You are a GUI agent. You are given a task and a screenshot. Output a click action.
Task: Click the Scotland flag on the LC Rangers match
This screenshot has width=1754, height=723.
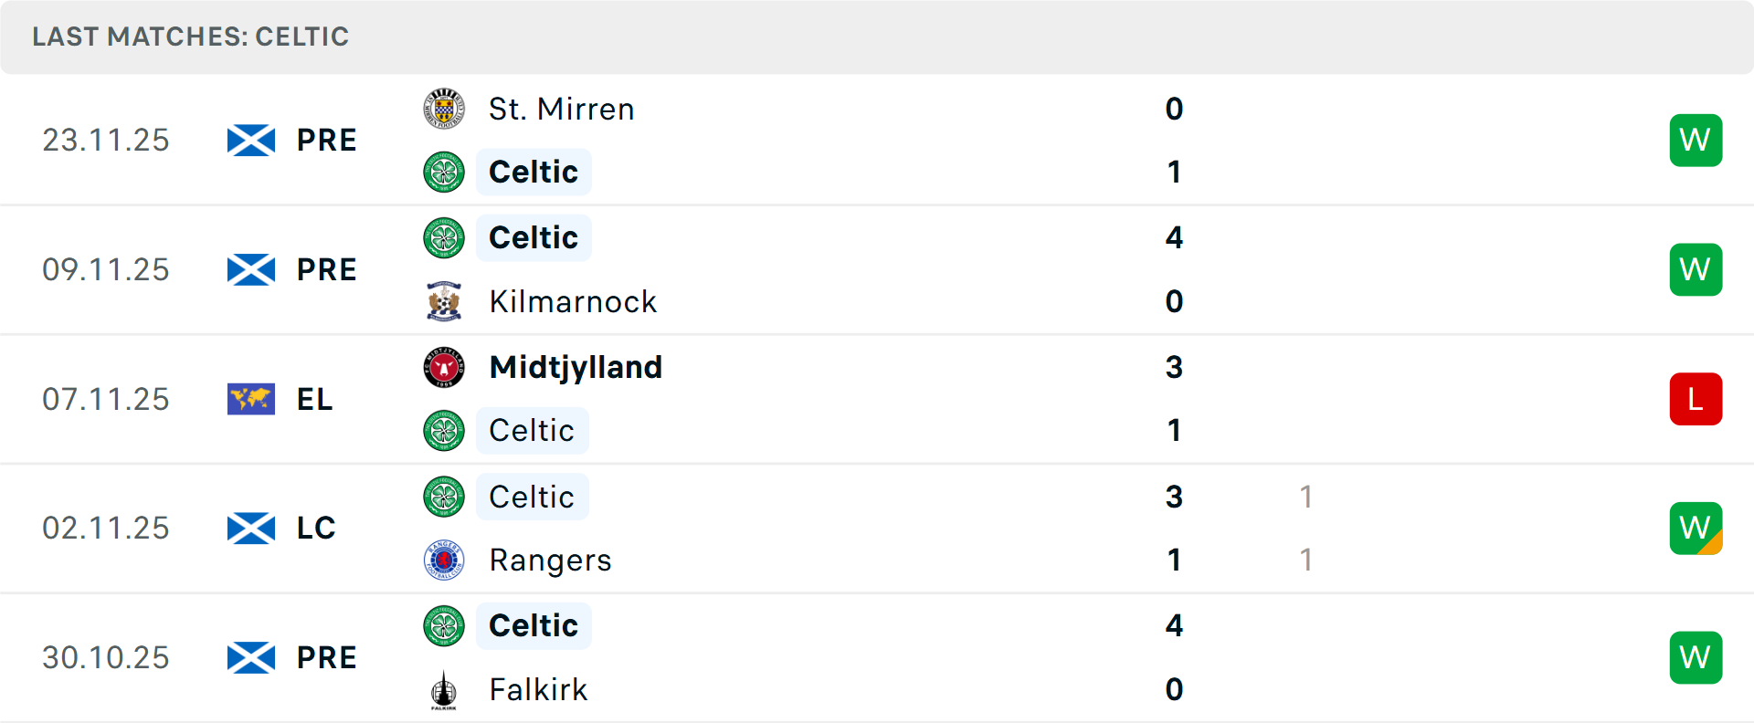pos(250,528)
